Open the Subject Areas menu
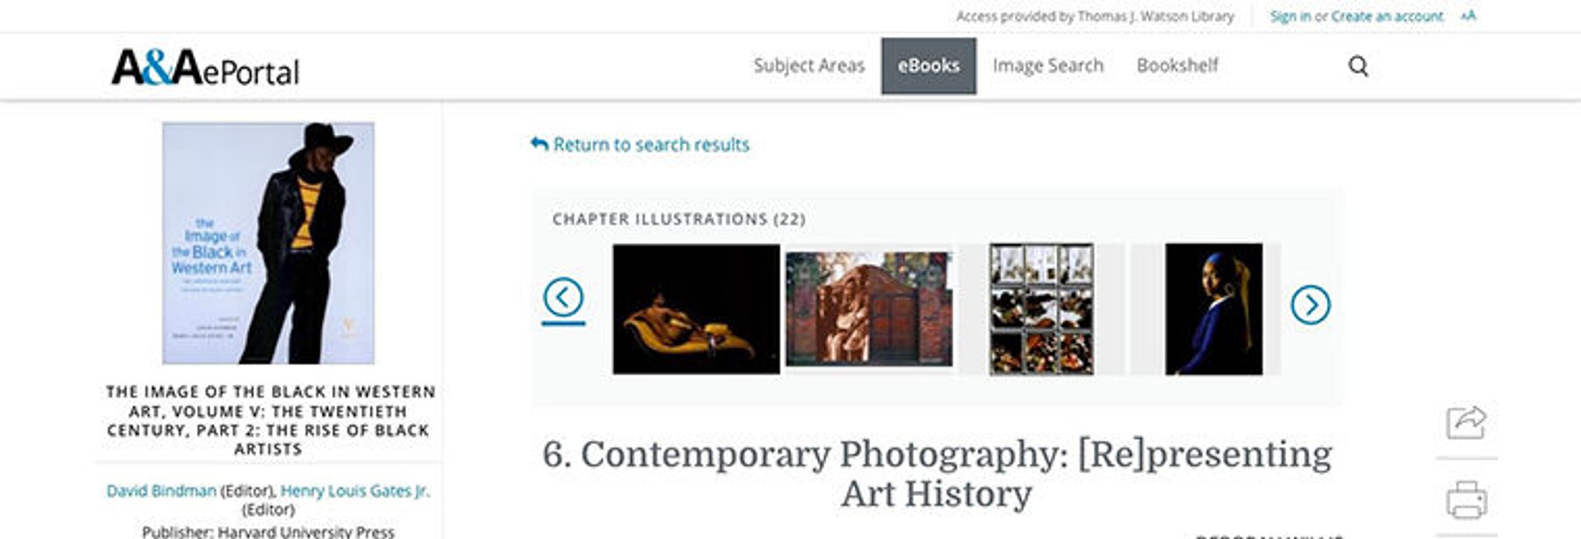 coord(809,66)
